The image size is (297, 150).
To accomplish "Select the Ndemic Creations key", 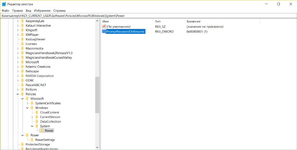I will click(38, 67).
